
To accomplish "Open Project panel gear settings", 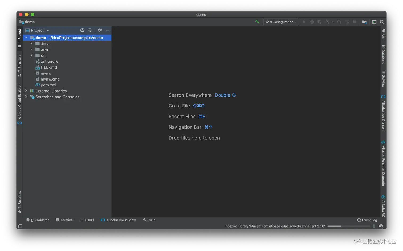I will (100, 30).
